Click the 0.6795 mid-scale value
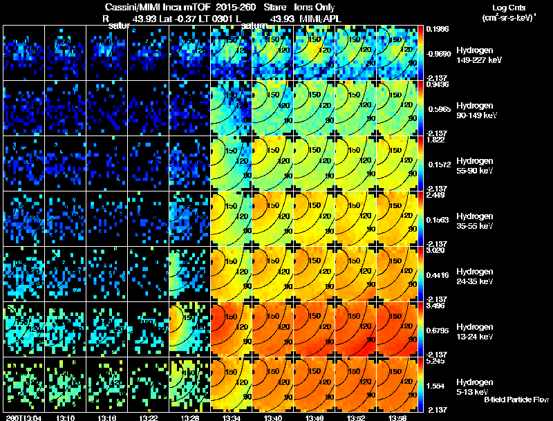553x421 pixels. 438,330
